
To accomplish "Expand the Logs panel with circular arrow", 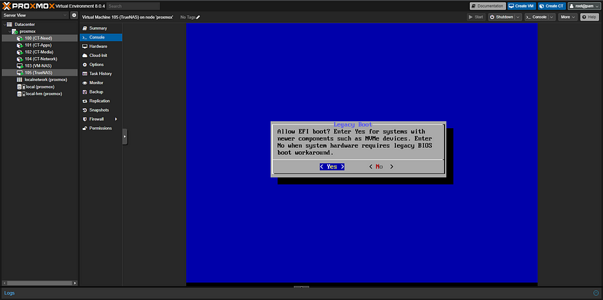I will pos(596,293).
